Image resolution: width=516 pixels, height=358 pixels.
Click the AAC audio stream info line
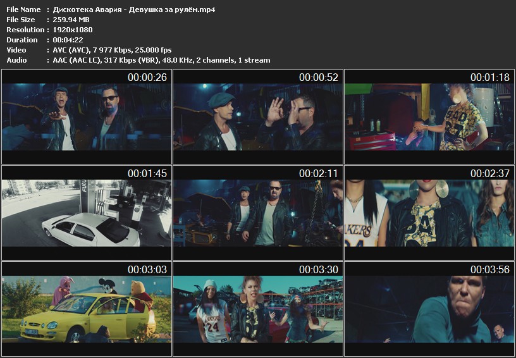tap(158, 60)
